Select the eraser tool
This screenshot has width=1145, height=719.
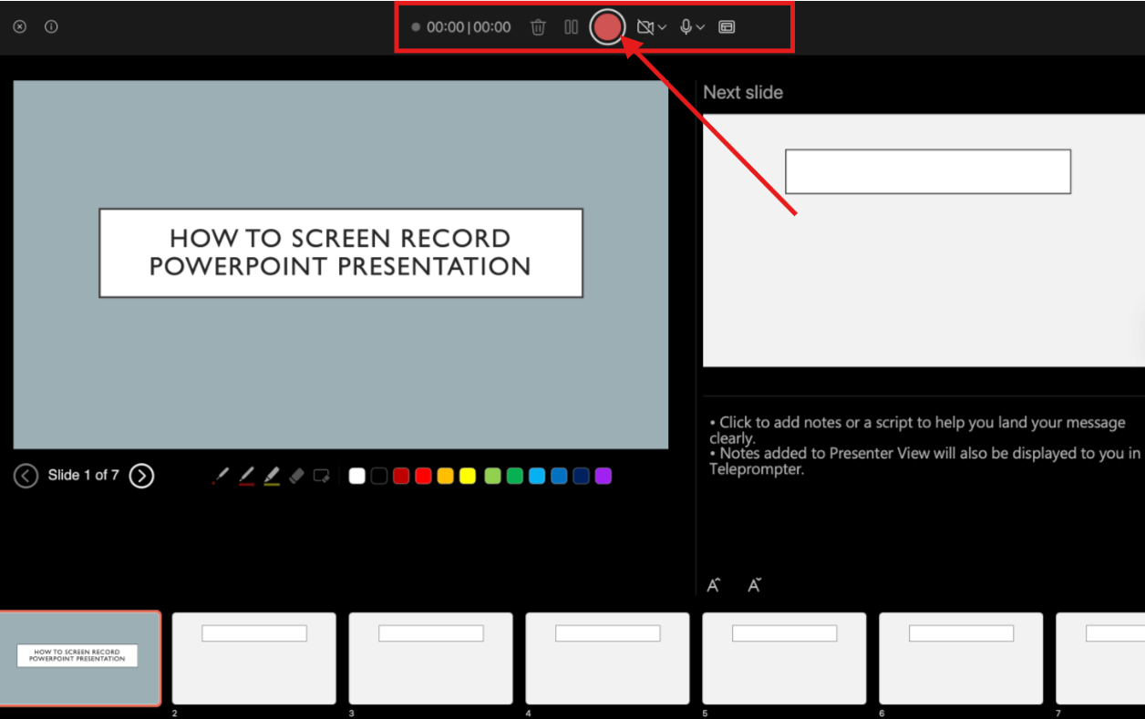pyautogui.click(x=296, y=476)
